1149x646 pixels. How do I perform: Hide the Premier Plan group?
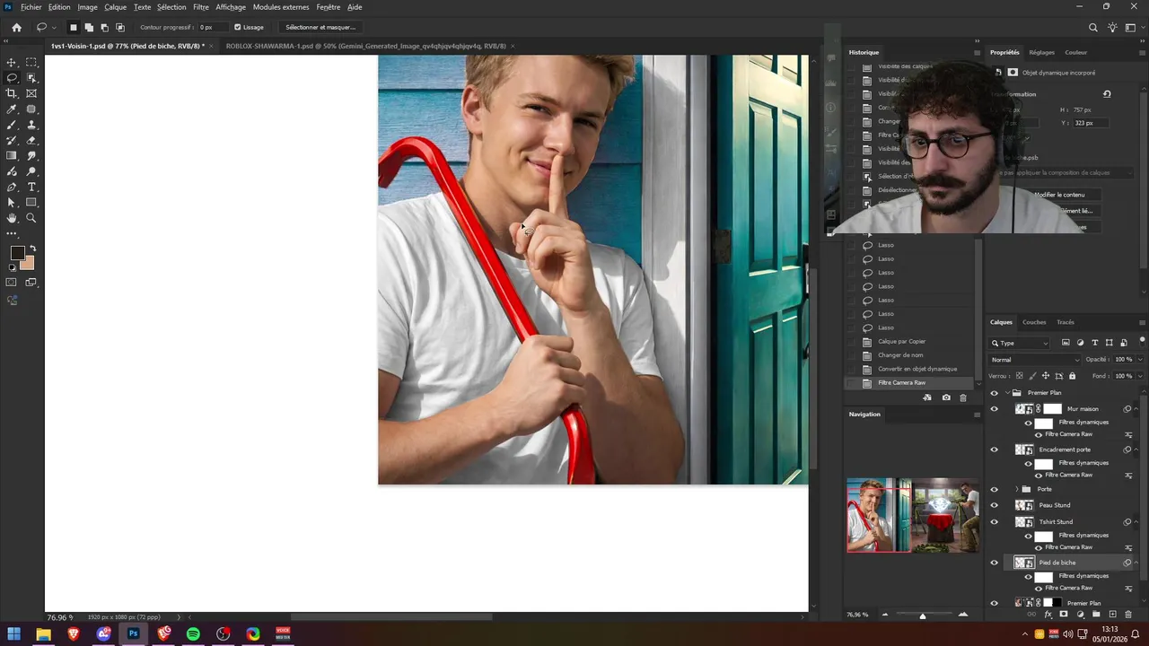994,393
